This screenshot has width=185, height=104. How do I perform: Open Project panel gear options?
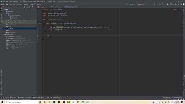(x=33, y=7)
